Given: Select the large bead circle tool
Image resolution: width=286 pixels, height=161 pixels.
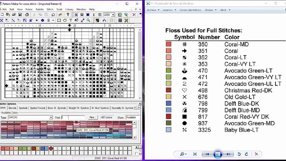Looking at the screenshot, I should 42,21.
